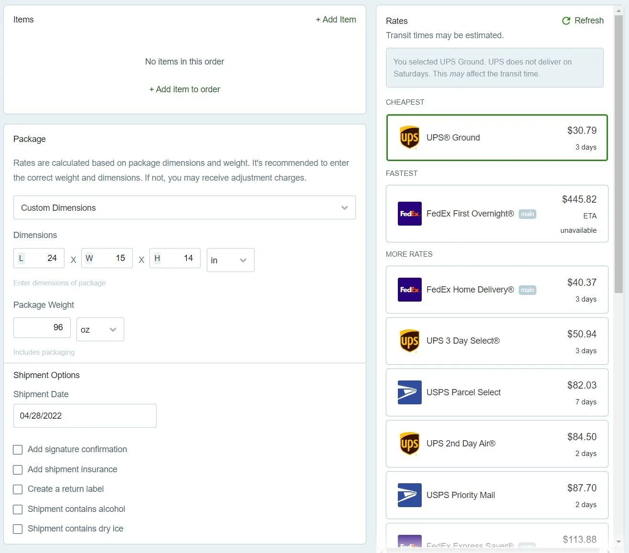This screenshot has width=629, height=553.
Task: Tick Shipment contains alcohol checkbox
Action: tap(18, 510)
